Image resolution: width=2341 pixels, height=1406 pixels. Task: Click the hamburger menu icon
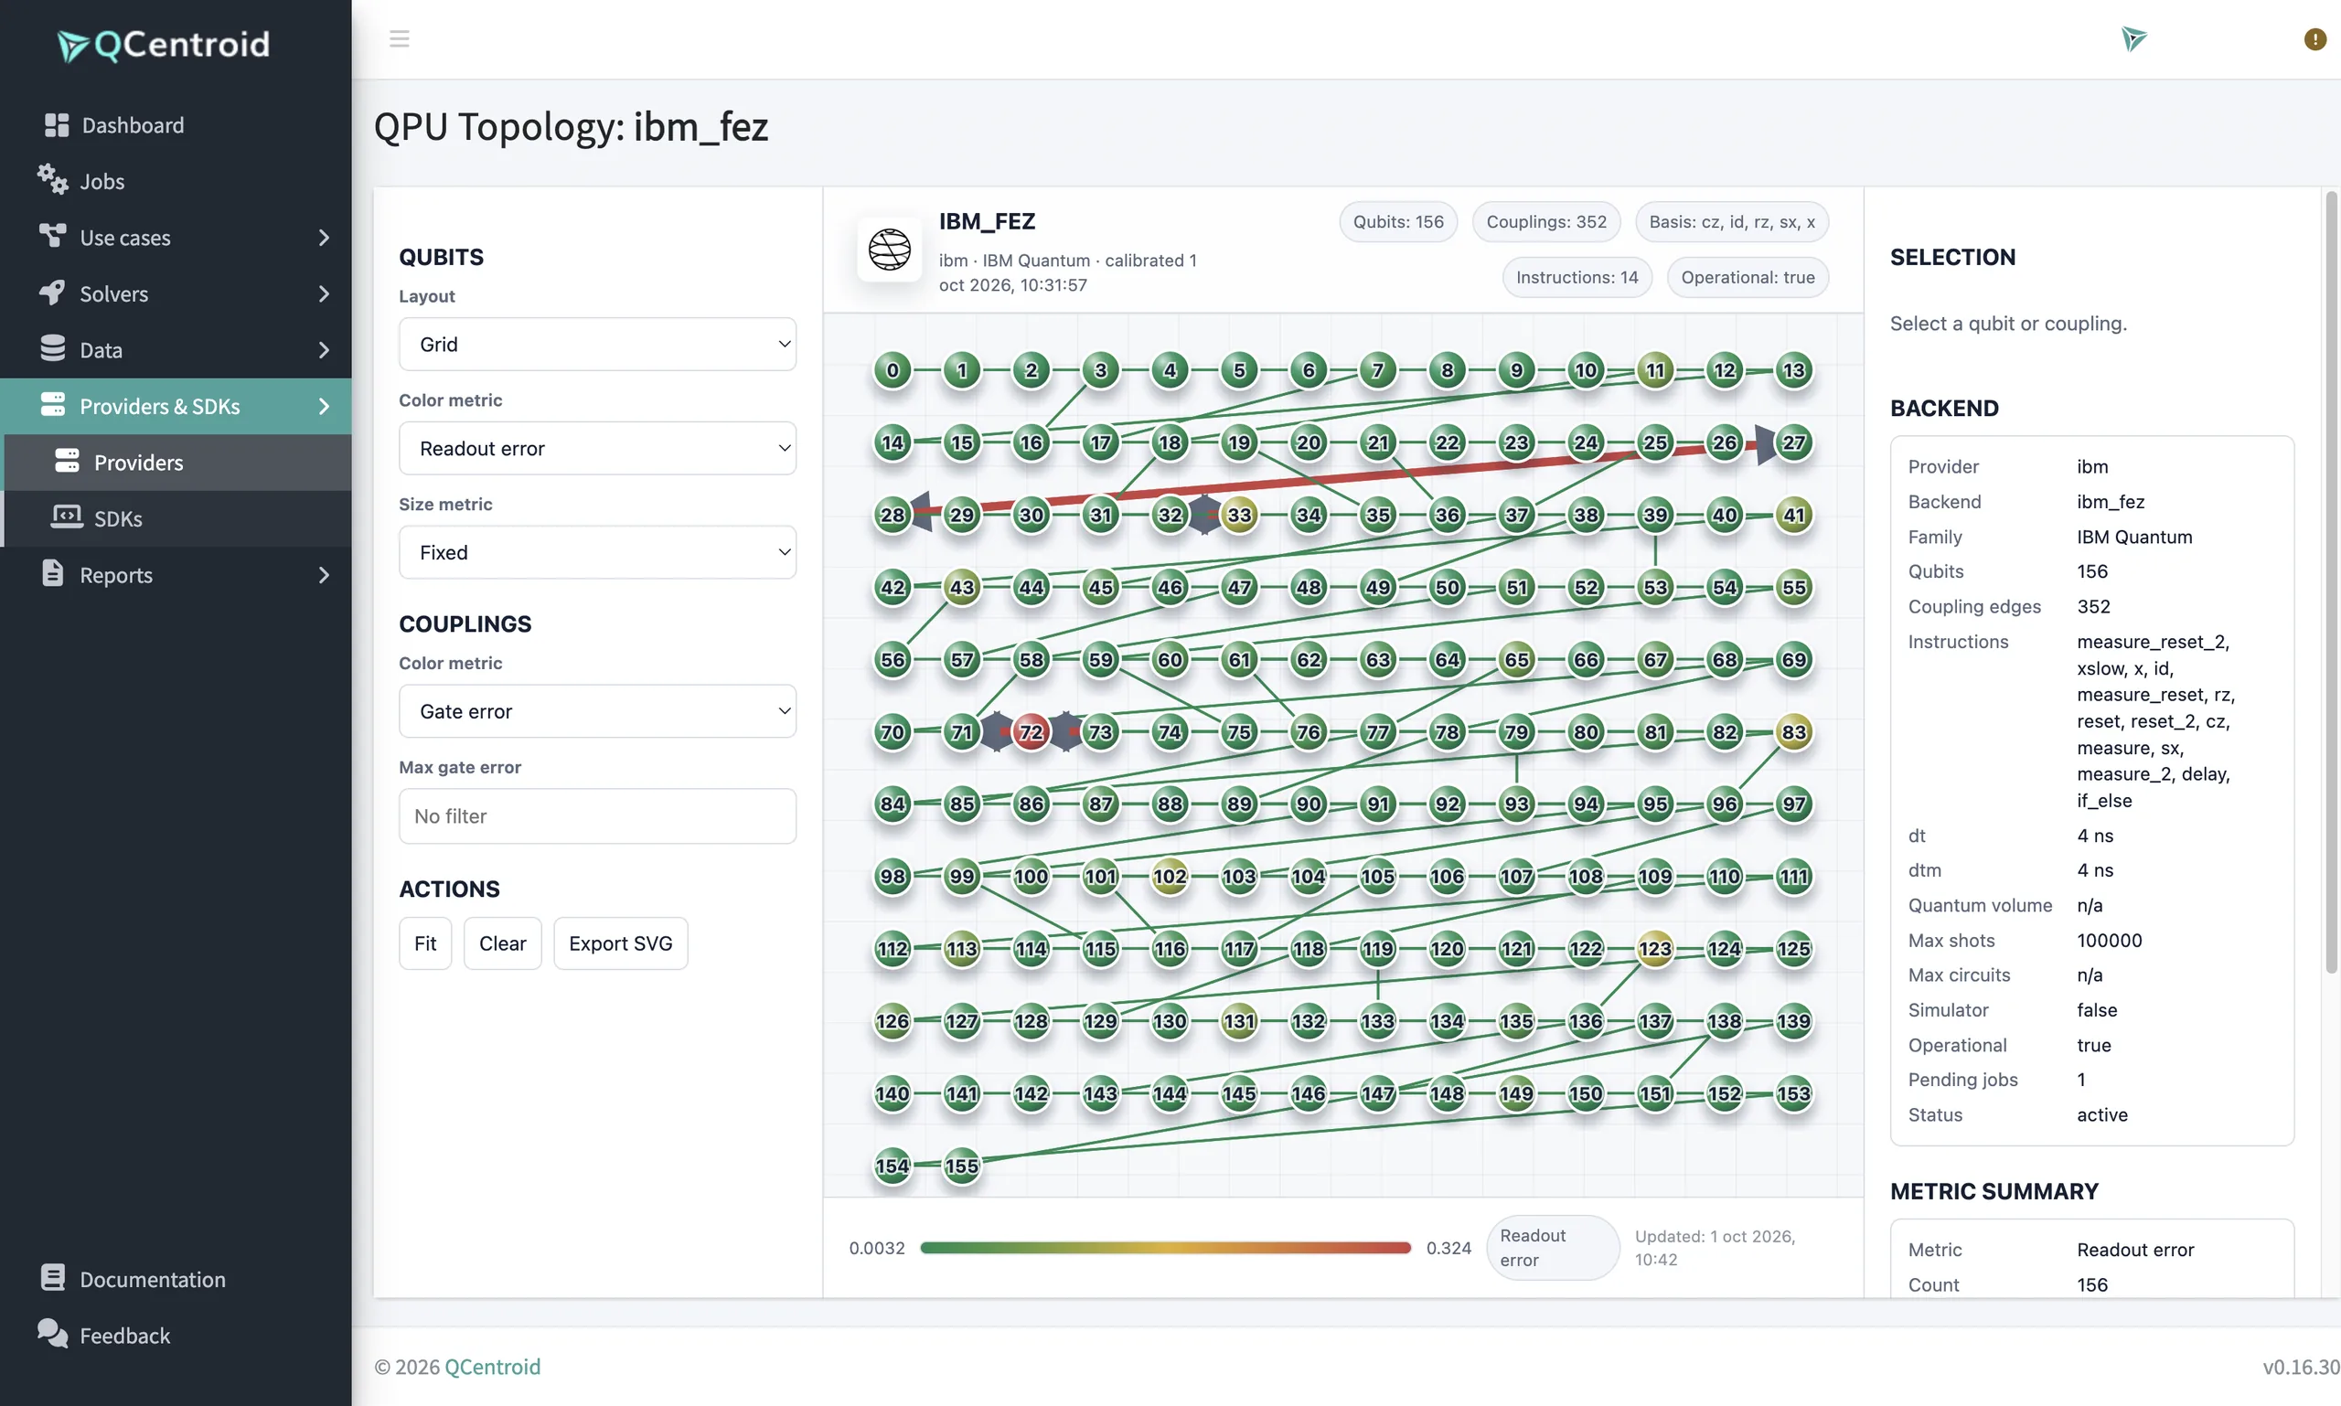click(399, 38)
